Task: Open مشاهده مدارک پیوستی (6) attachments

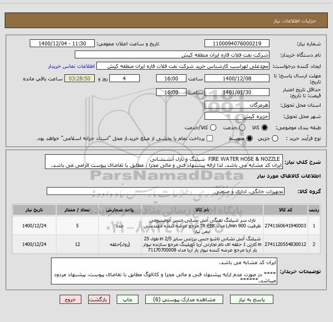Action: point(184,299)
